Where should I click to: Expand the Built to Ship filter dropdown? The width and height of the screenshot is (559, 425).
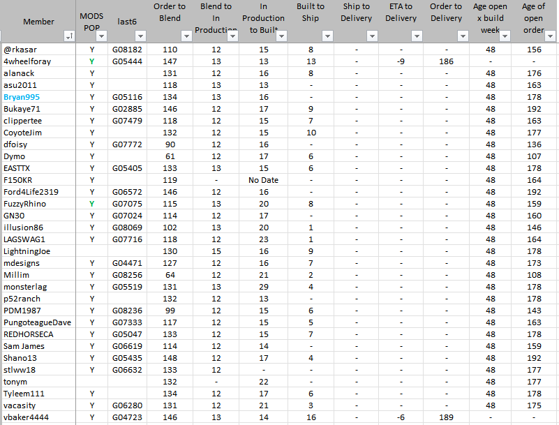327,36
